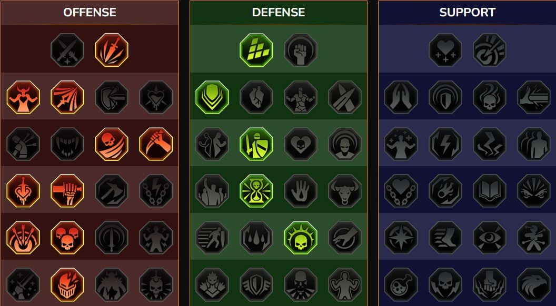Viewport: 556px width, 306px height.
Task: Open the OFFENSE mastery tree header
Action: (90, 13)
